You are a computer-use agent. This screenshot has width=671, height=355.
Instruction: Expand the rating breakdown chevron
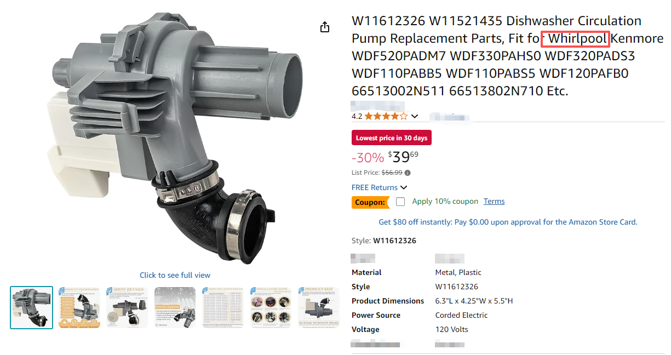(x=415, y=116)
